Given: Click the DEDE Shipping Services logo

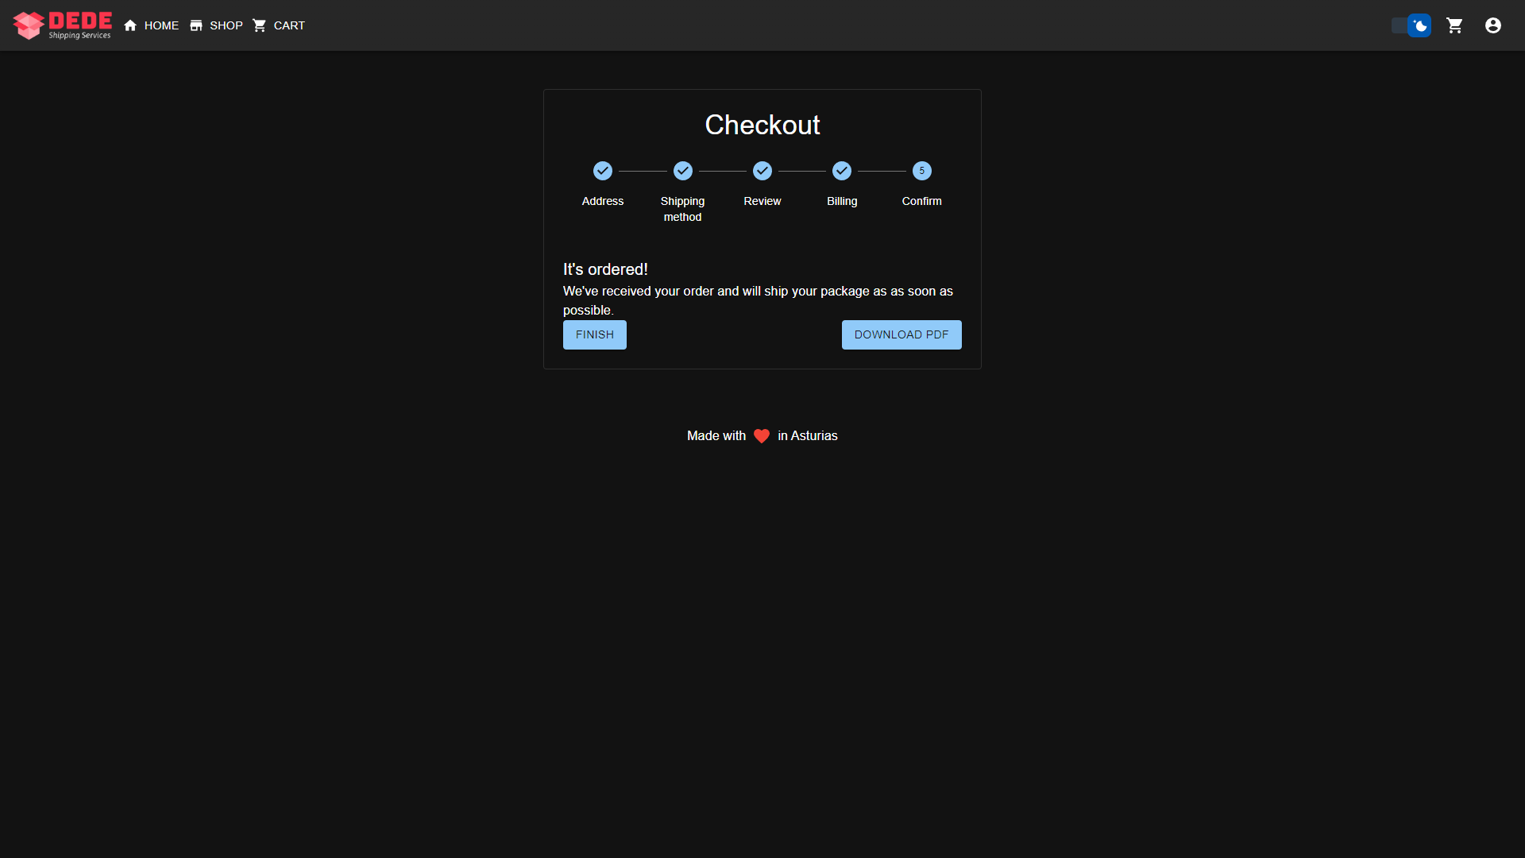Looking at the screenshot, I should click(62, 25).
